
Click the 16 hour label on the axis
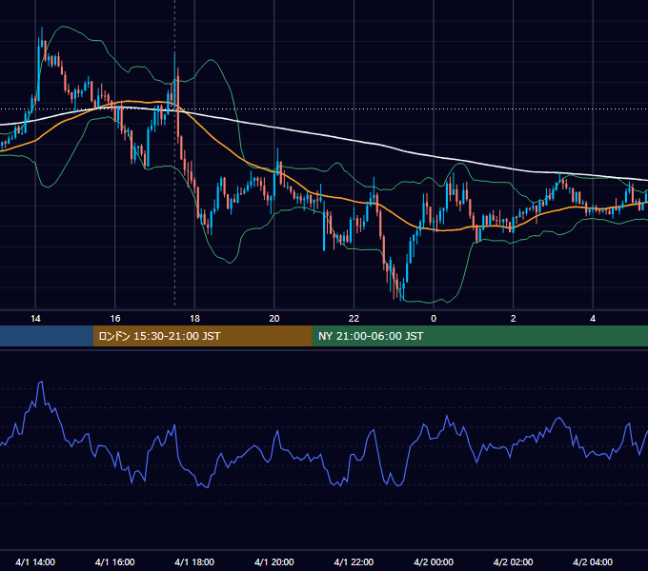(115, 319)
